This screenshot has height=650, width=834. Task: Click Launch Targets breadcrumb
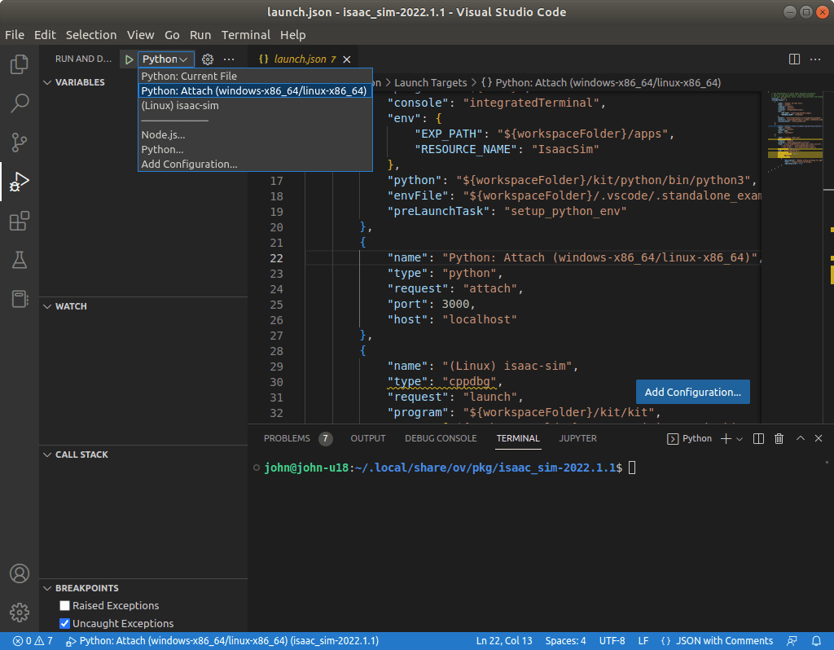pyautogui.click(x=430, y=83)
